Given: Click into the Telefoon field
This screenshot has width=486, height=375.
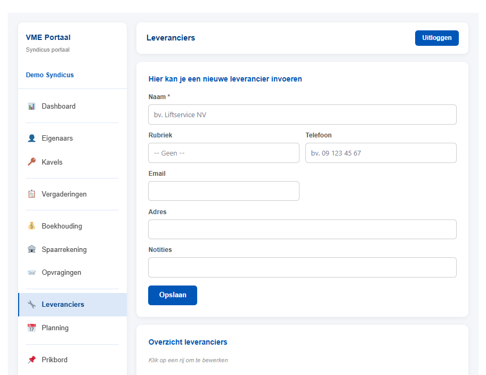Looking at the screenshot, I should point(381,153).
